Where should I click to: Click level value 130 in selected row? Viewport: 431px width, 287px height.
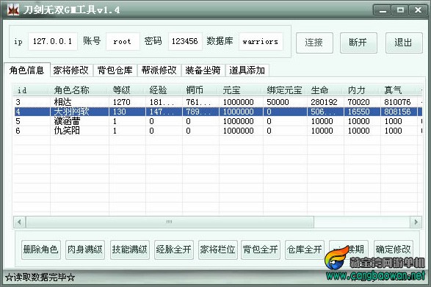pos(119,112)
